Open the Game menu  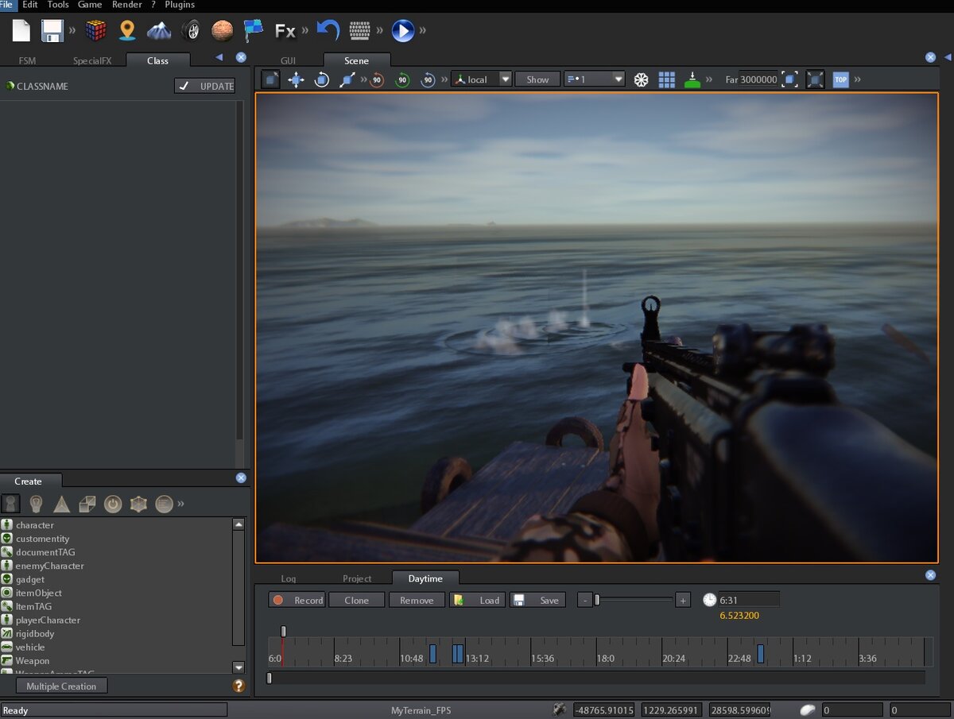90,5
